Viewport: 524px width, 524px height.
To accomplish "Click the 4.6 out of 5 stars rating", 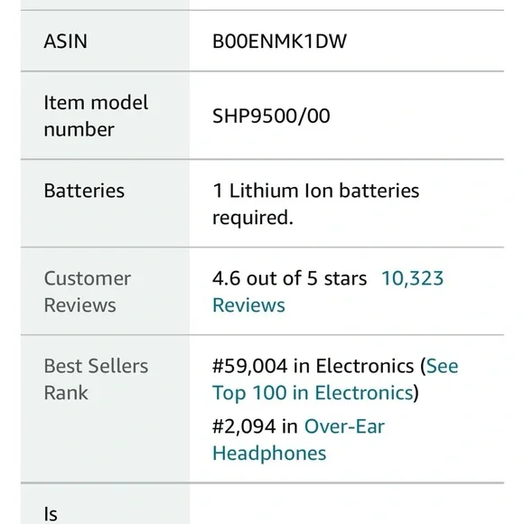I will (x=289, y=278).
